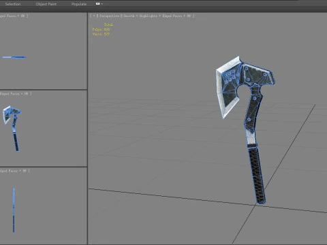The image size is (327, 245).
Task: Open the Selection ribbon tab
Action: point(13,4)
